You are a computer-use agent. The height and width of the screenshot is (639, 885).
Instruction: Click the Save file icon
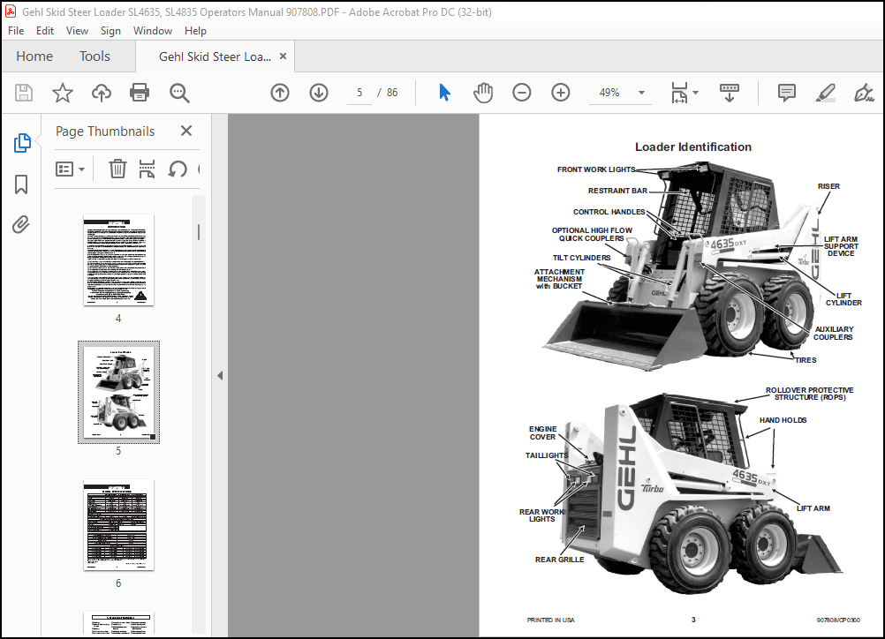coord(24,93)
